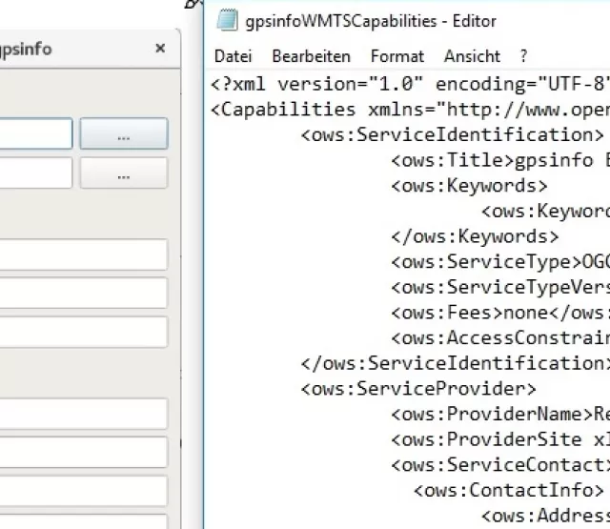Click the text field beside lower browse button

tap(35, 173)
